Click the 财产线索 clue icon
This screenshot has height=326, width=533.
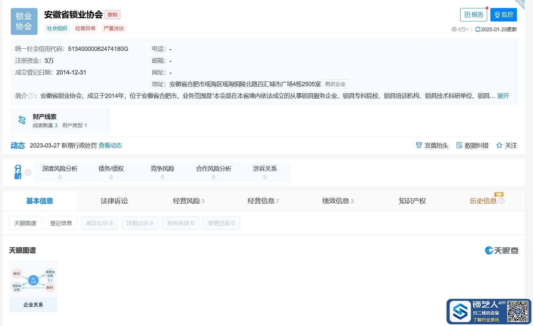click(x=22, y=120)
